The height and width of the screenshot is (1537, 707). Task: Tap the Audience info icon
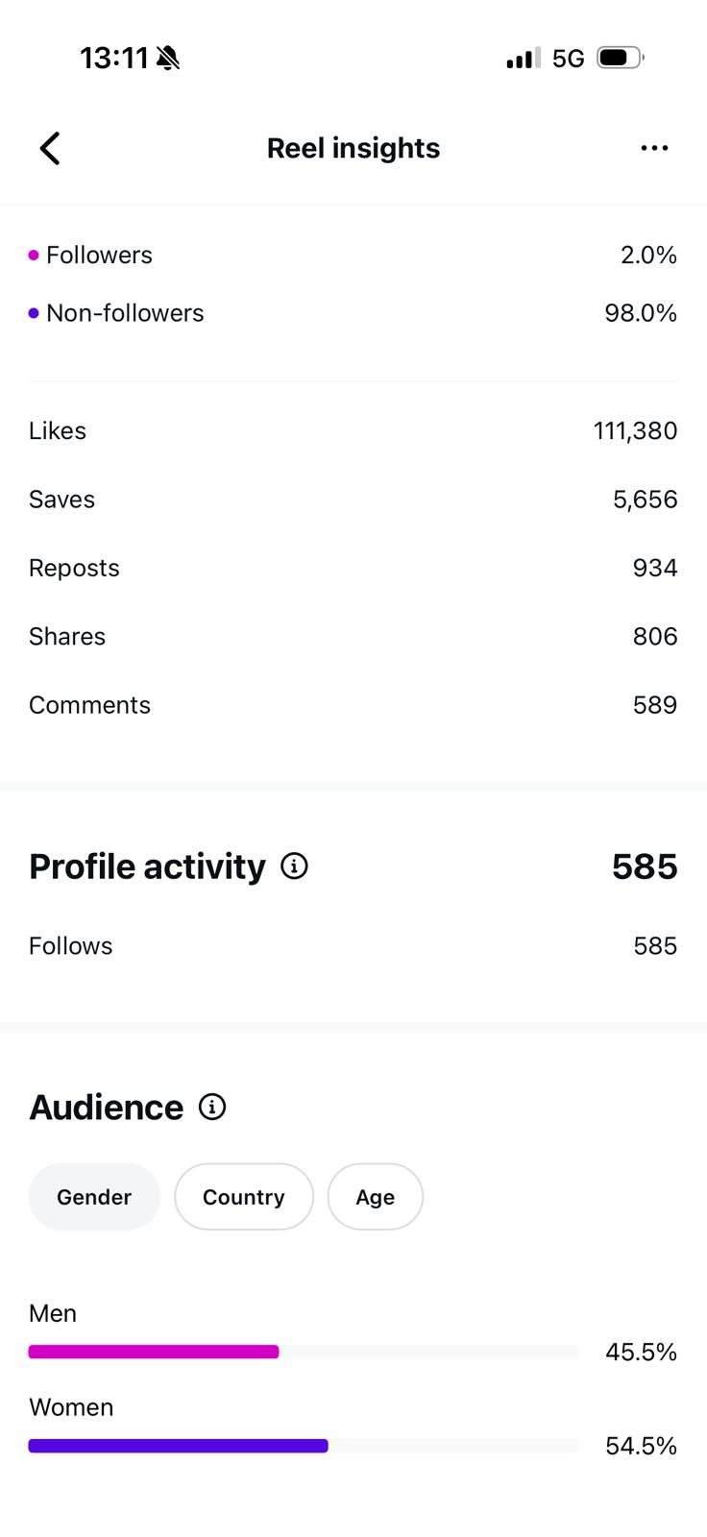click(x=212, y=1108)
